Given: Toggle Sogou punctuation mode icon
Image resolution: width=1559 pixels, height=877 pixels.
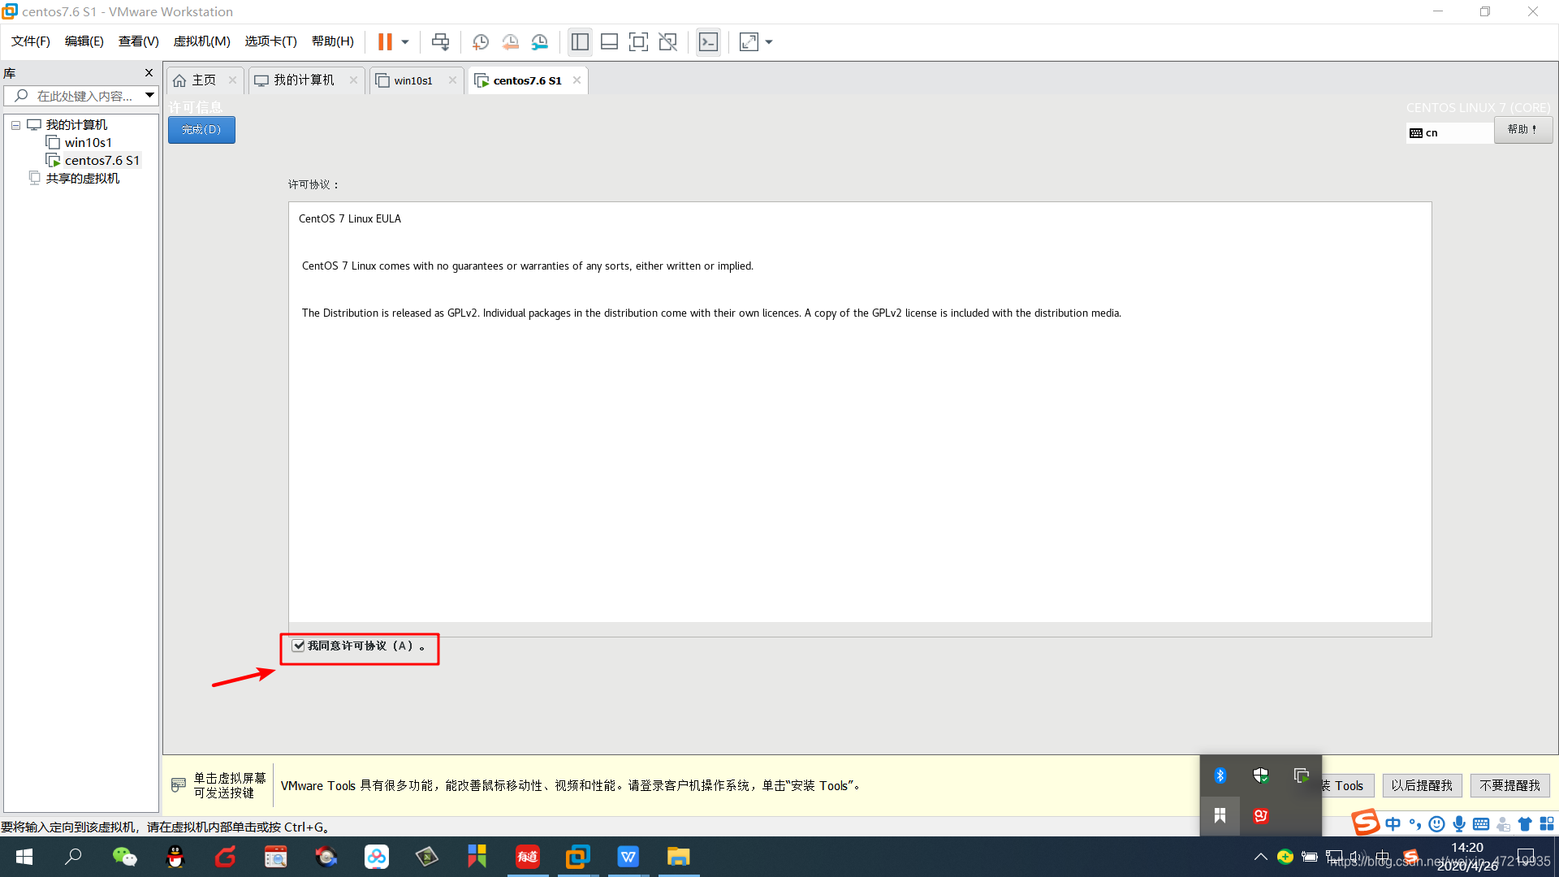Looking at the screenshot, I should [1415, 824].
